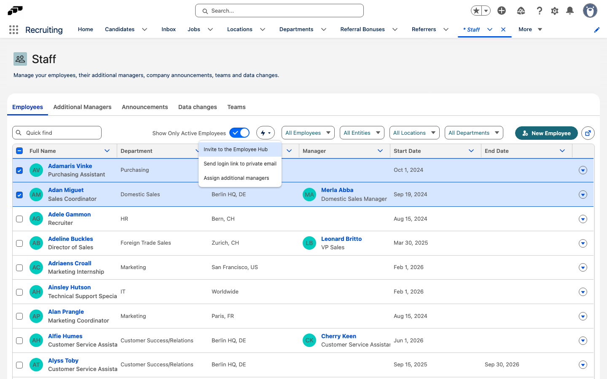Switch to Additional Managers tab
This screenshot has height=379, width=607.
82,107
